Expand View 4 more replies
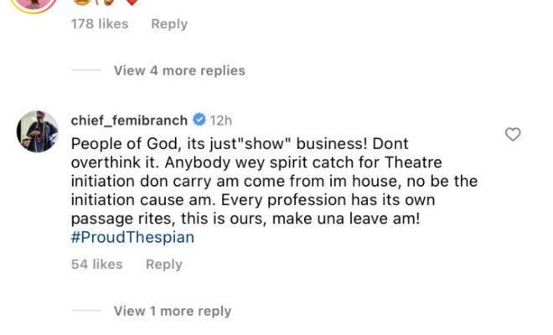Screen dimensions: 553x335 pyautogui.click(x=179, y=70)
